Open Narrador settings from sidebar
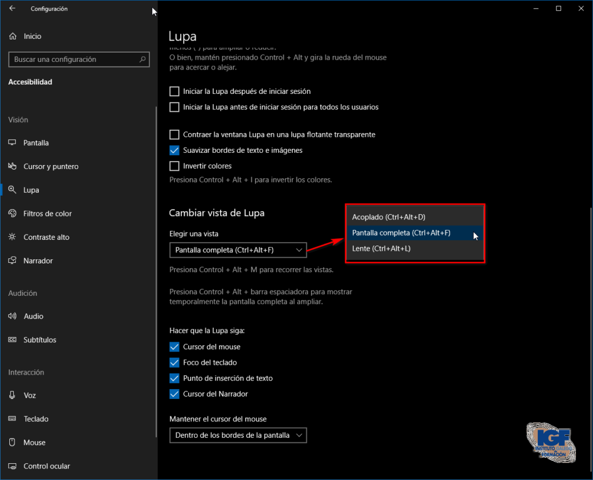The image size is (593, 480). tap(13, 261)
